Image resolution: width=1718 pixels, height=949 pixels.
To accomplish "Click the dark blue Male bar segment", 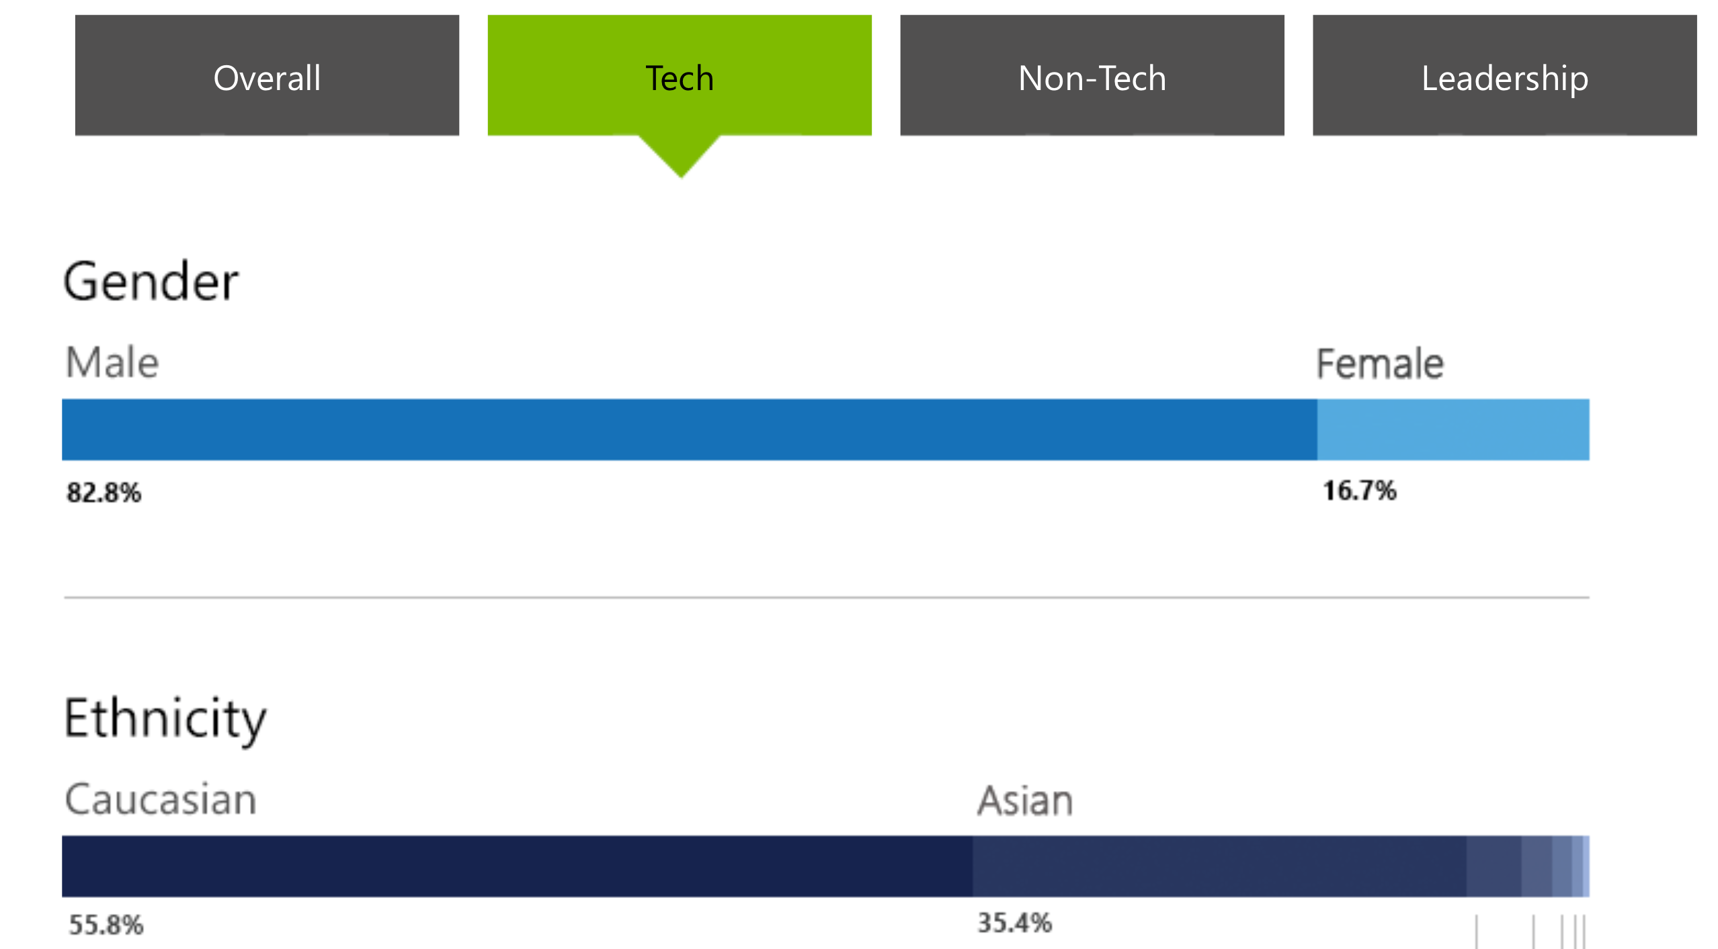I will click(x=689, y=429).
